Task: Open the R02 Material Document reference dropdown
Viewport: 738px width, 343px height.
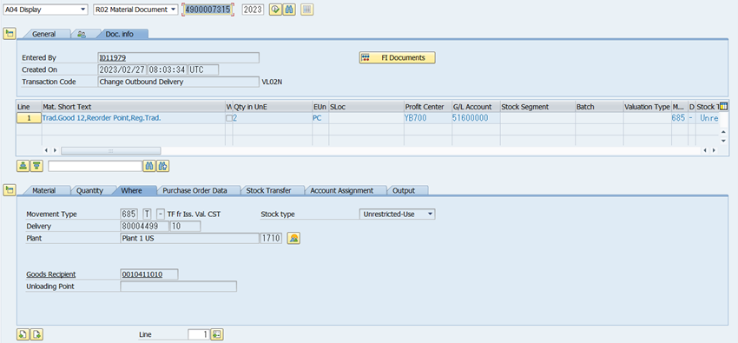Action: (x=174, y=10)
